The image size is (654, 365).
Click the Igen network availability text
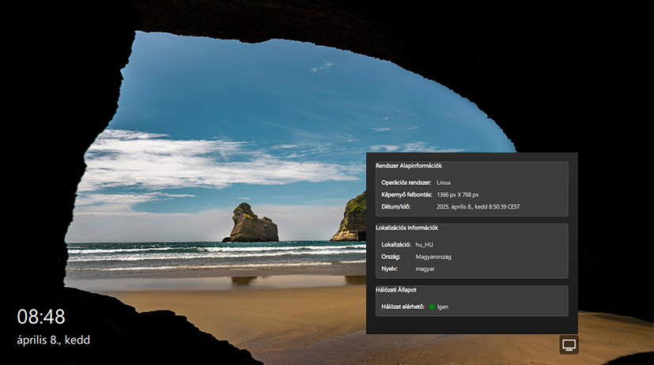point(443,307)
